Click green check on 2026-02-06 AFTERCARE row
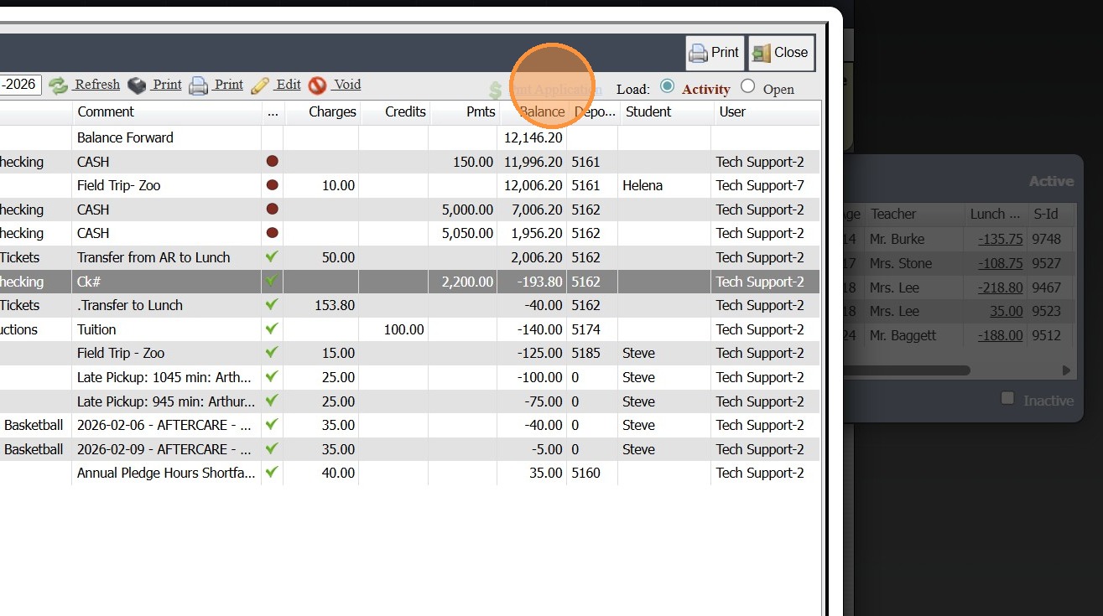Screen dimensions: 1103x616 click(272, 424)
